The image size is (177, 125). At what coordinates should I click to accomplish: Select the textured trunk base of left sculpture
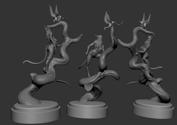click(28, 95)
